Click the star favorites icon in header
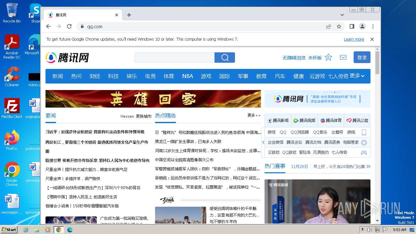The image size is (416, 234). coord(329,58)
